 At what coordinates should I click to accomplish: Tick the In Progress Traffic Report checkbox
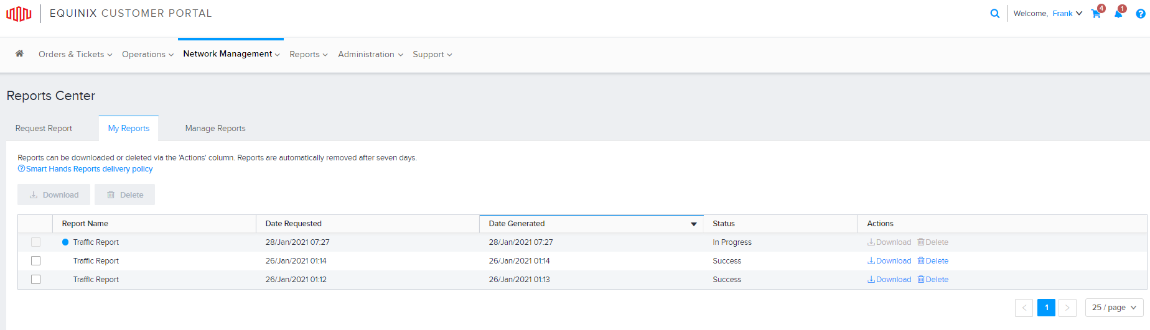35,242
